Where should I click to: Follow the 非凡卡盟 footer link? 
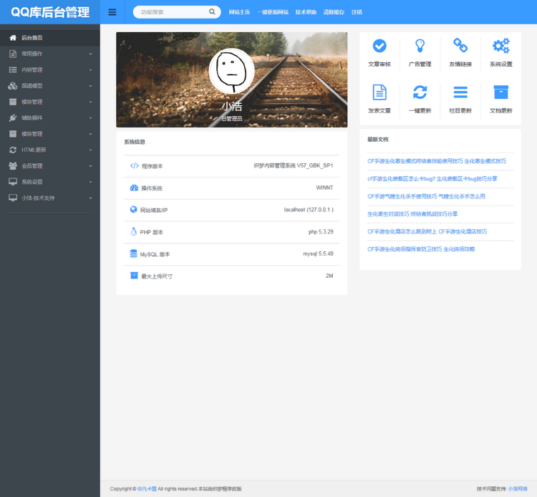click(147, 489)
